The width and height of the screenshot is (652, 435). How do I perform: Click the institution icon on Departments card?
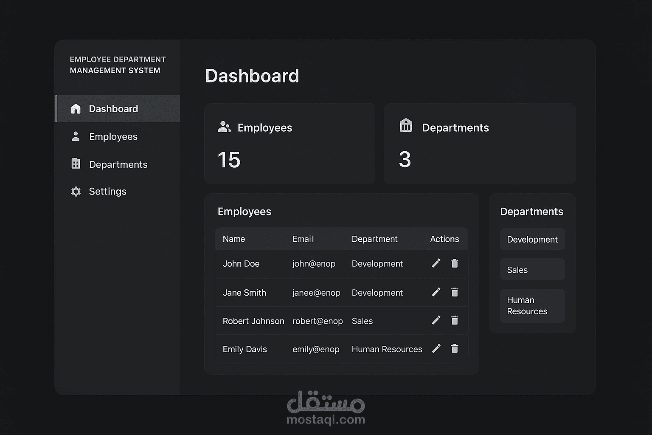[x=406, y=125]
